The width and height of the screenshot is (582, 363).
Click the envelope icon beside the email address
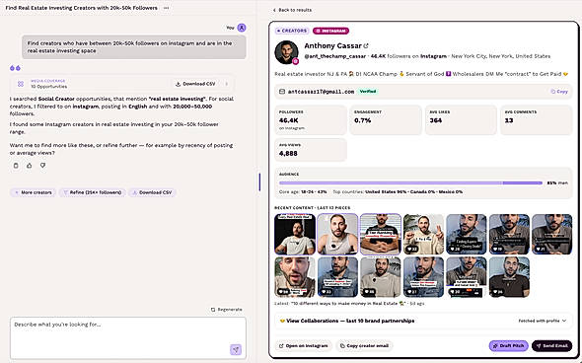(x=282, y=92)
